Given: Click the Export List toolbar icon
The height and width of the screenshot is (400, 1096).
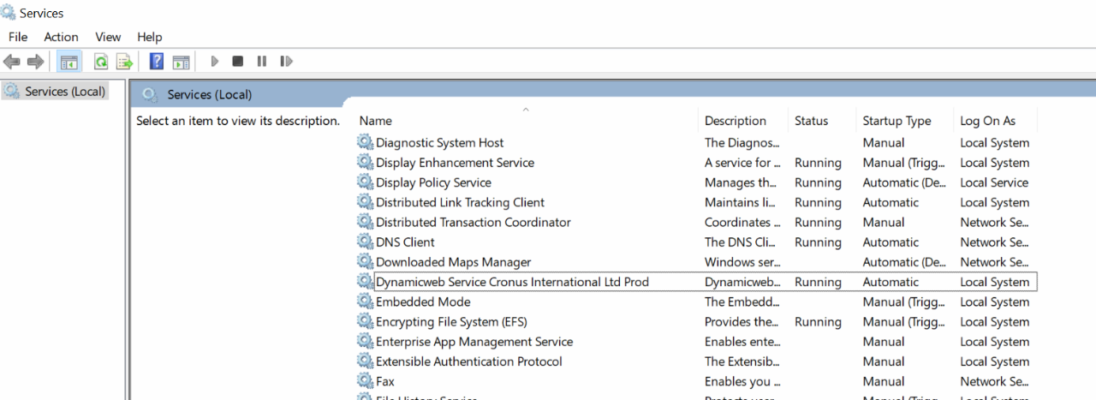Looking at the screenshot, I should (x=125, y=62).
